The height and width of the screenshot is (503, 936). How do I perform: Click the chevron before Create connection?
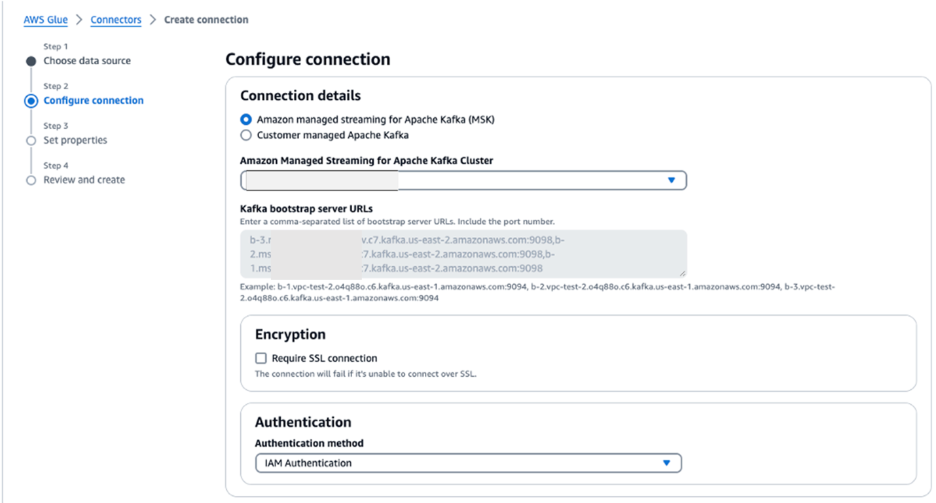coord(153,20)
